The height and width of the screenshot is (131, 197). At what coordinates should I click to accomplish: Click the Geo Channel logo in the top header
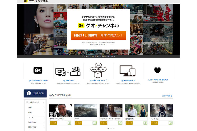[x=36, y=1]
